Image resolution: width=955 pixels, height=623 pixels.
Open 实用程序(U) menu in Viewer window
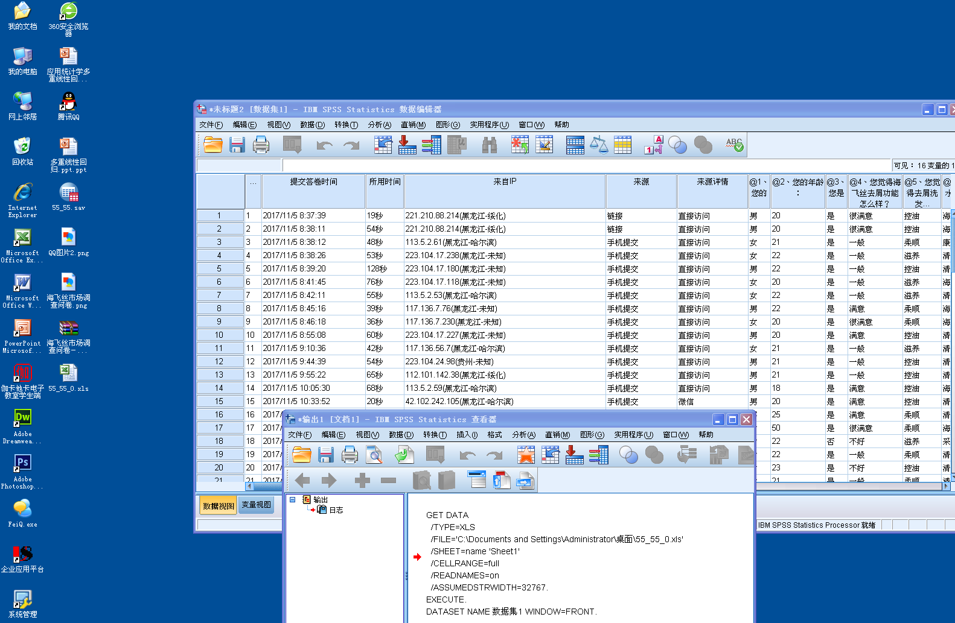(633, 435)
